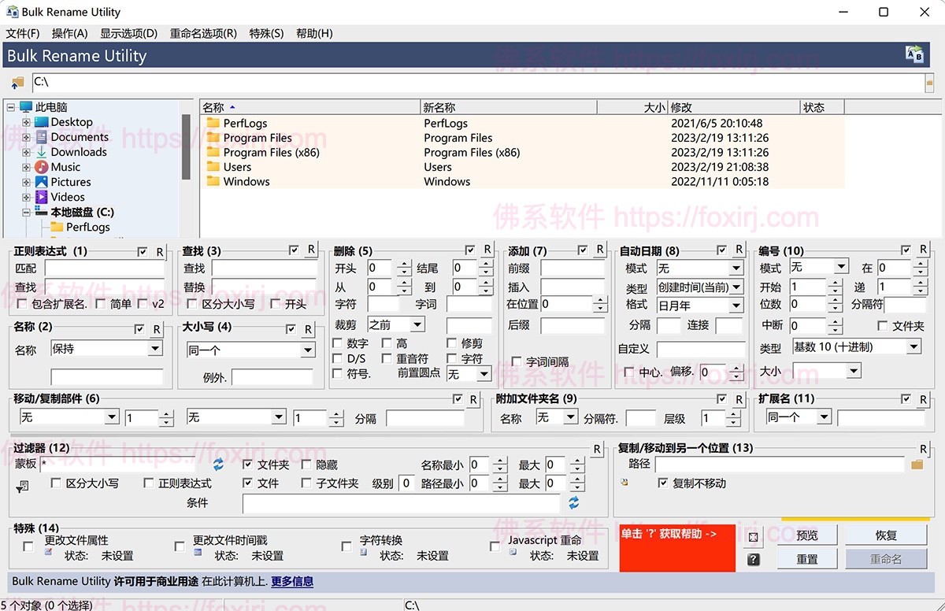Click the checkered window icon above the question mark

[x=752, y=536]
